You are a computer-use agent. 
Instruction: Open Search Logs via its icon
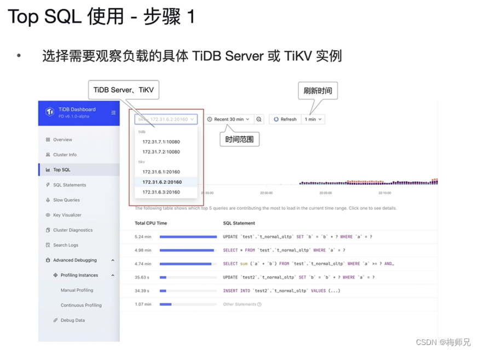click(x=49, y=244)
